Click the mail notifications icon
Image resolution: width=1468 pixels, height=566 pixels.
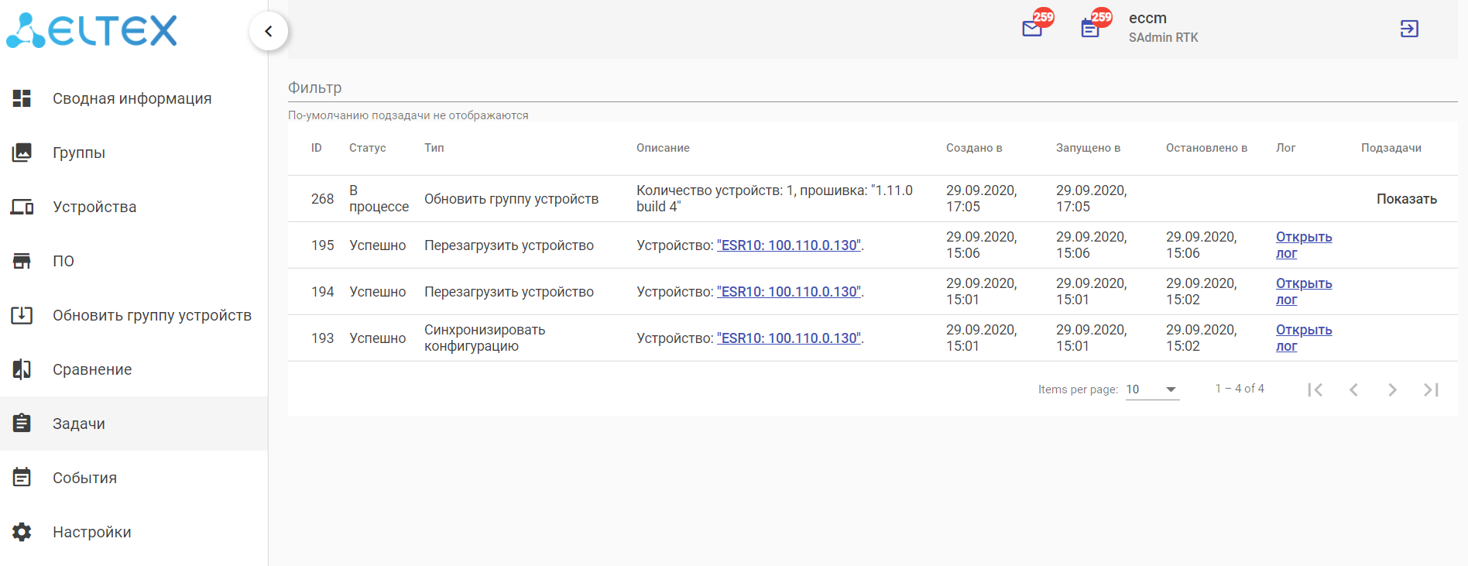[x=1032, y=29]
